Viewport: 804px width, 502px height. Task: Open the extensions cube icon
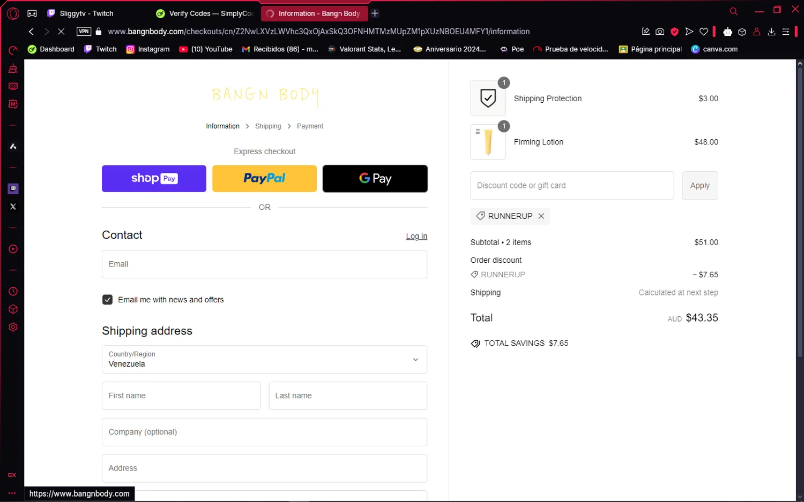[742, 32]
